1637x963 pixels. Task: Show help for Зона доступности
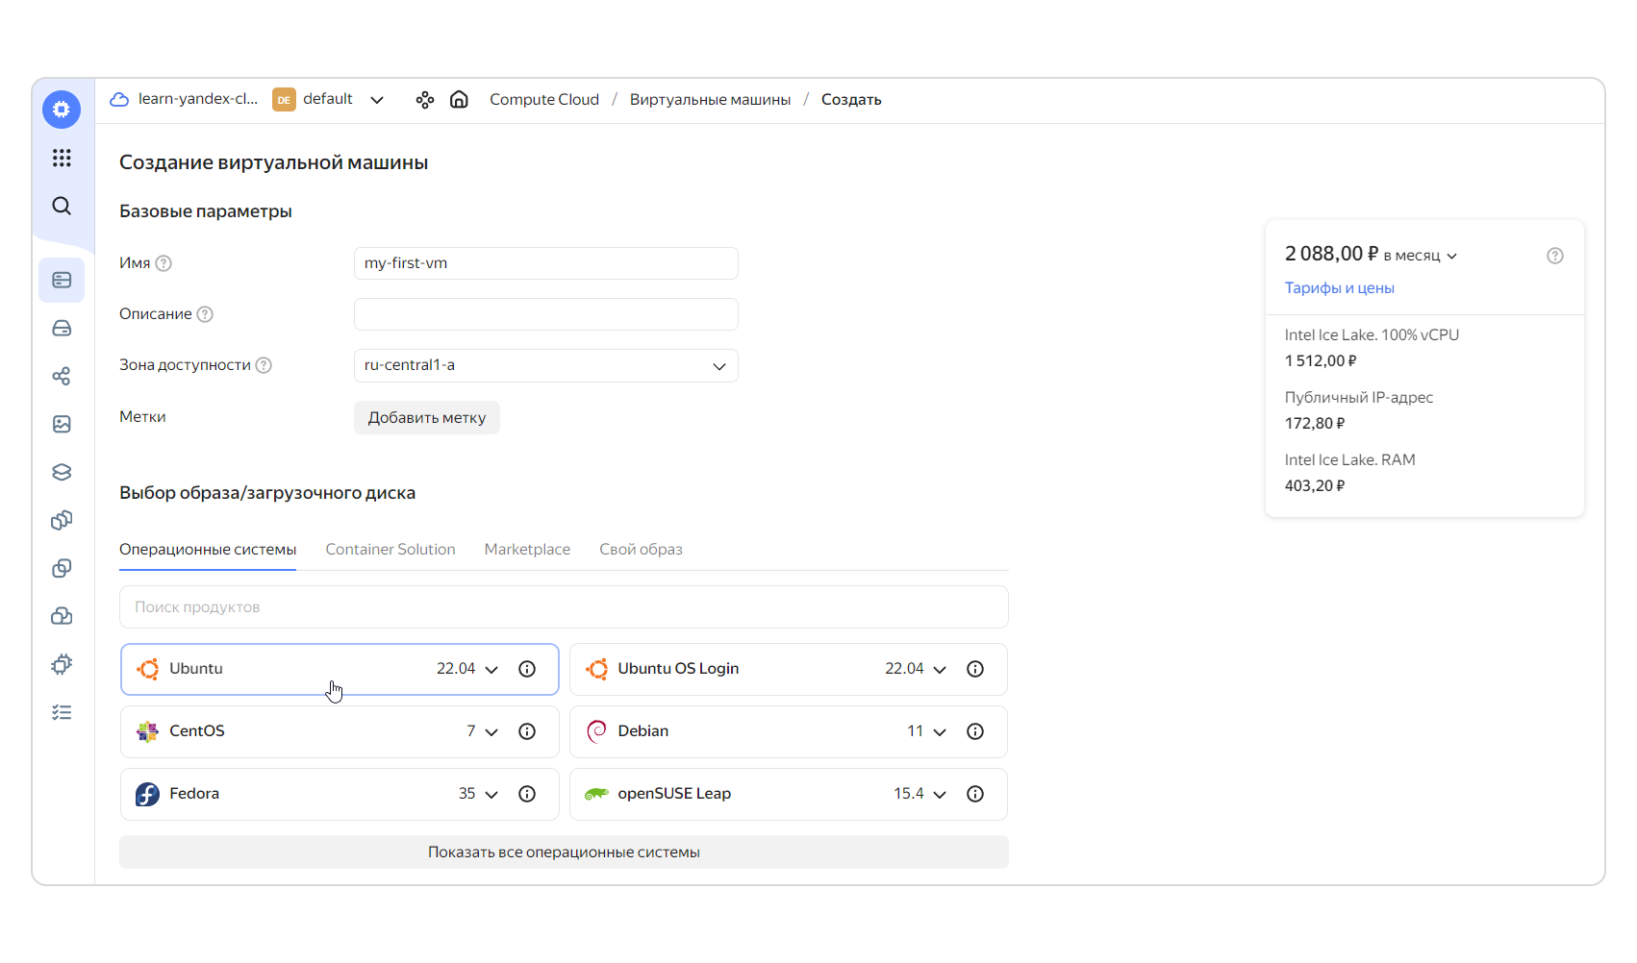click(x=264, y=365)
